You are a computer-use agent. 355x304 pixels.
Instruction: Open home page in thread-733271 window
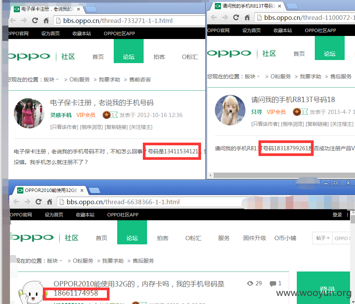click(46, 21)
